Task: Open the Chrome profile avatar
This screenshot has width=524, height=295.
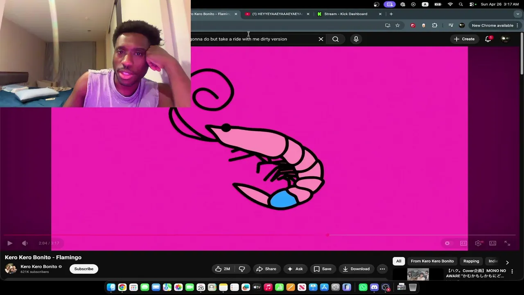Action: tap(462, 25)
